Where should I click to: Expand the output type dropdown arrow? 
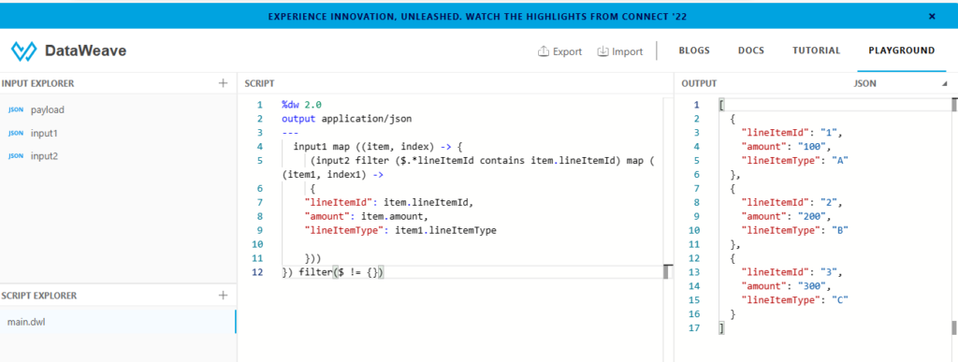pos(944,83)
